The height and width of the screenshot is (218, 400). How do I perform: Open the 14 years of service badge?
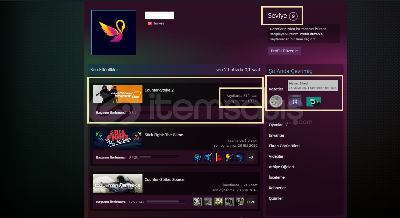295,101
